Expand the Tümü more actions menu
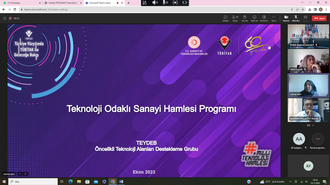The image size is (330, 185). 274,18
